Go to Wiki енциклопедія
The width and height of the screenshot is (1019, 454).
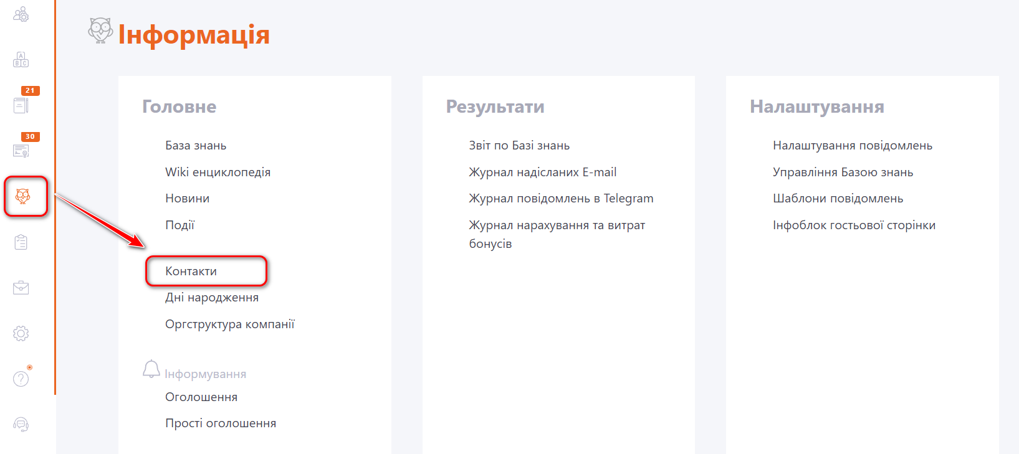[x=218, y=173]
